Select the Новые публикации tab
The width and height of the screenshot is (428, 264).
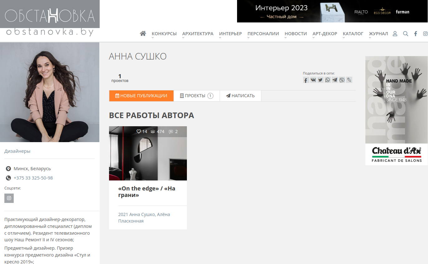pyautogui.click(x=141, y=96)
